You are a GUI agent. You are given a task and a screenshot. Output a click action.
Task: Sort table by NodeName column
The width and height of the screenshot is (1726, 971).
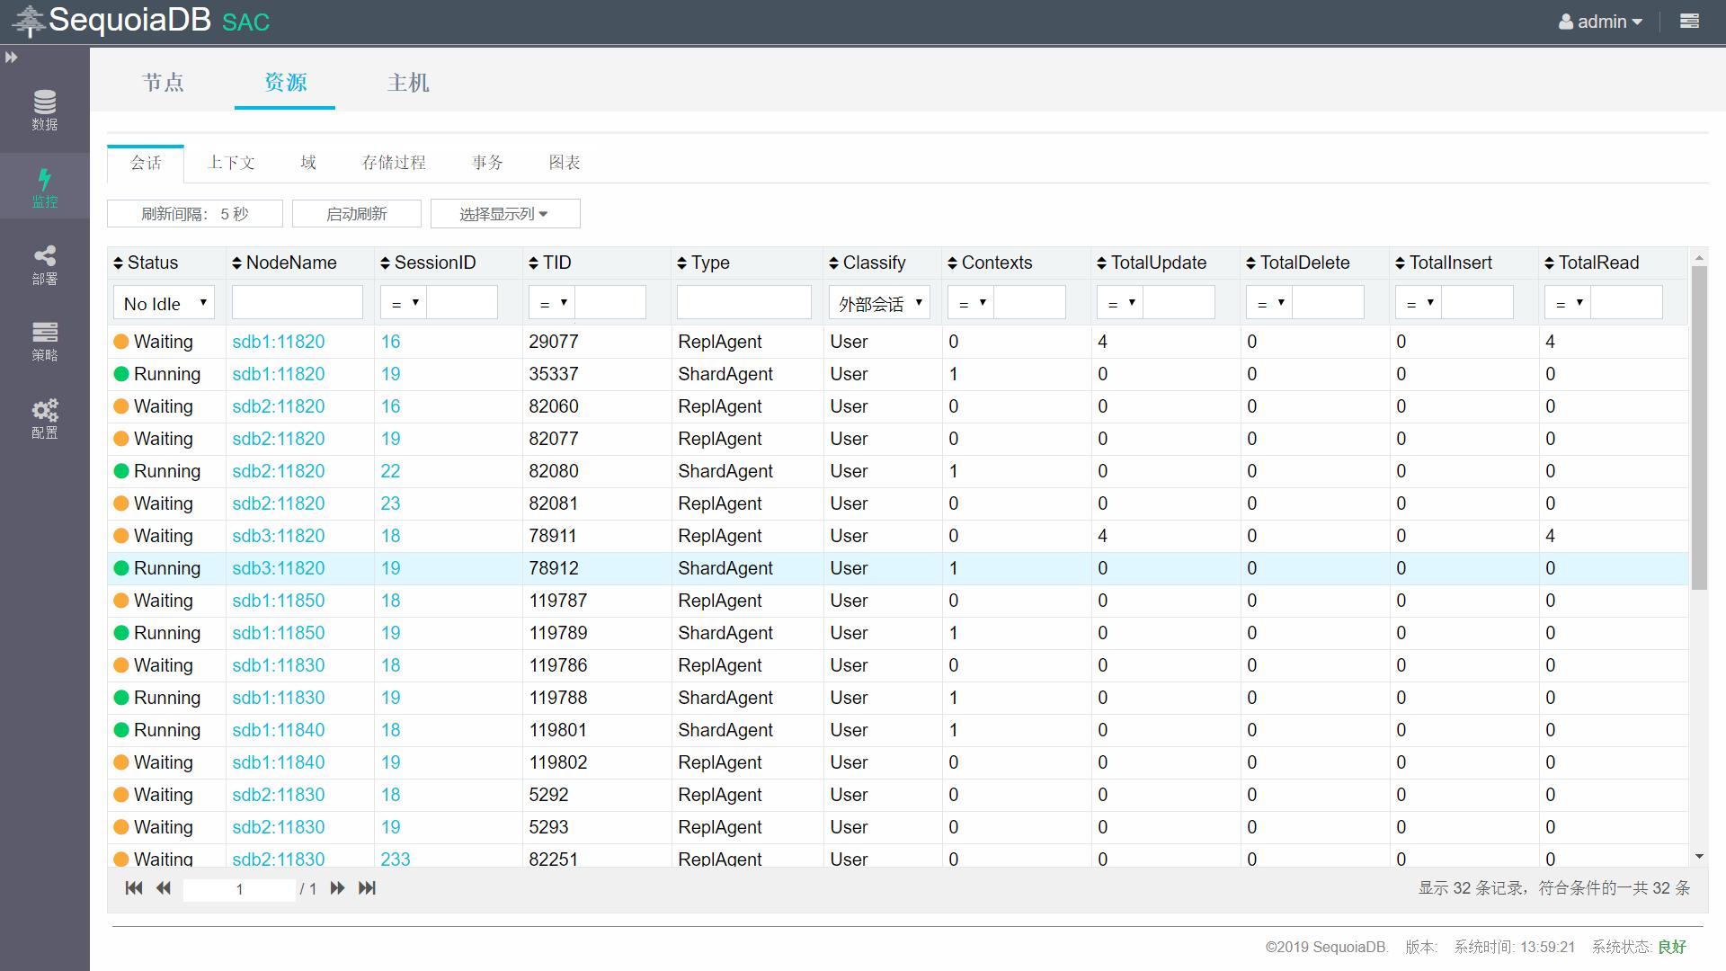point(284,263)
